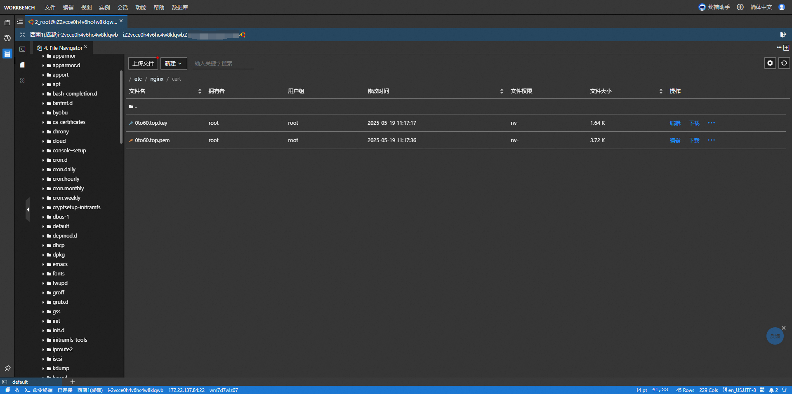Open the 视图 menu
The width and height of the screenshot is (792, 394).
click(87, 7)
